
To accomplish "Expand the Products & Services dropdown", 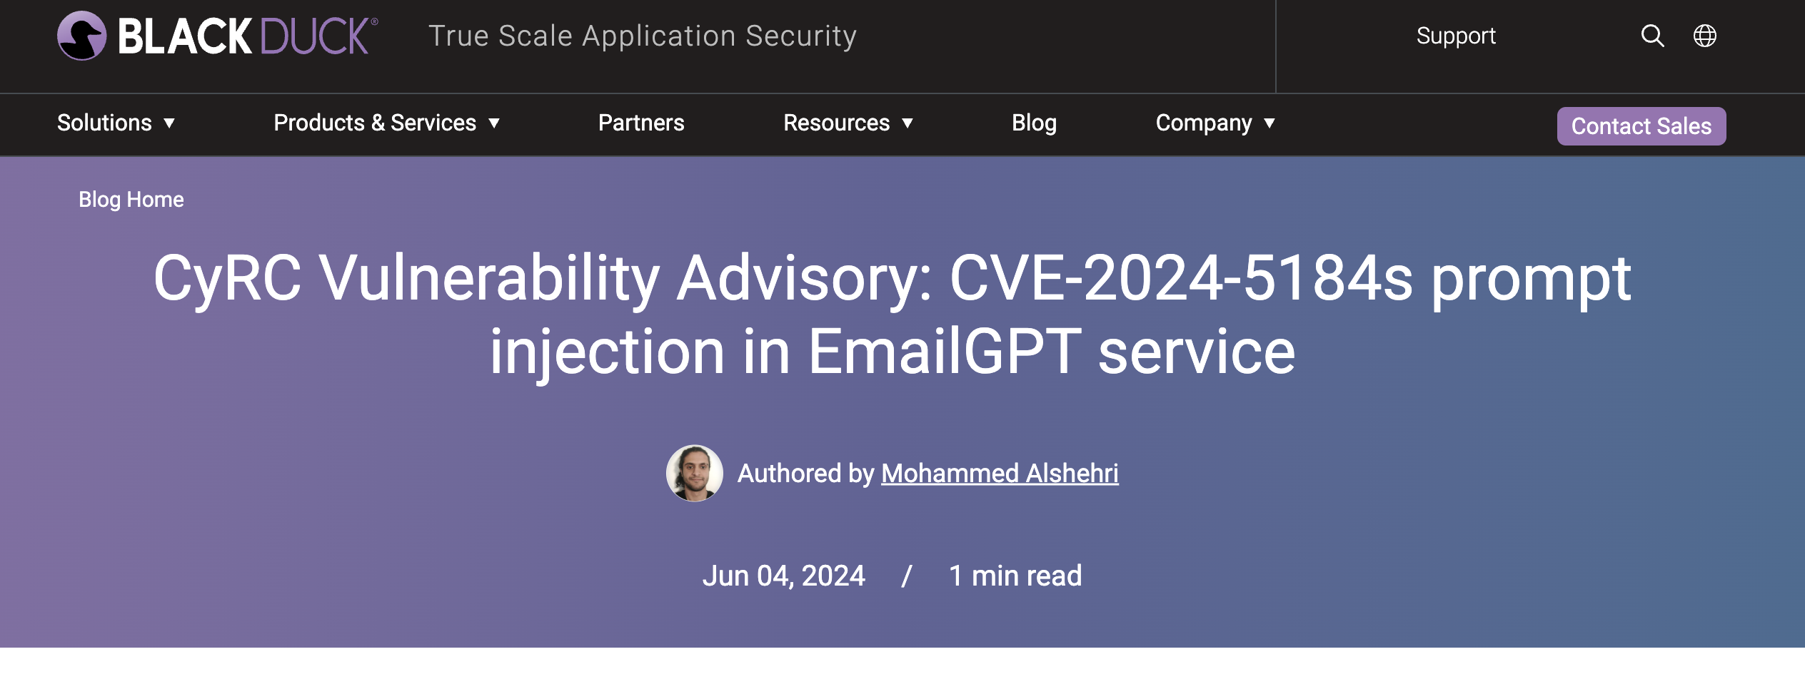I will [374, 123].
